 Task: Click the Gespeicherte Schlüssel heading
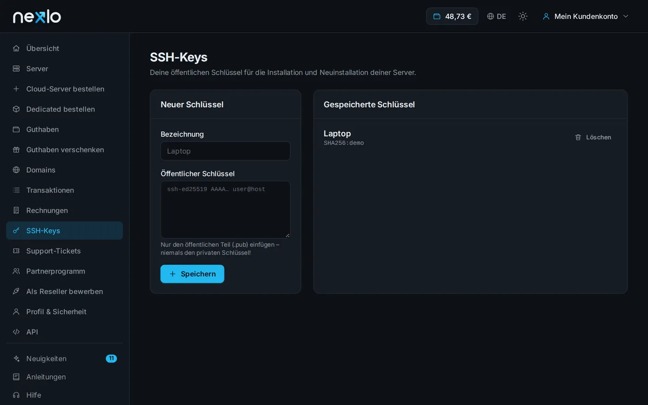(x=369, y=105)
